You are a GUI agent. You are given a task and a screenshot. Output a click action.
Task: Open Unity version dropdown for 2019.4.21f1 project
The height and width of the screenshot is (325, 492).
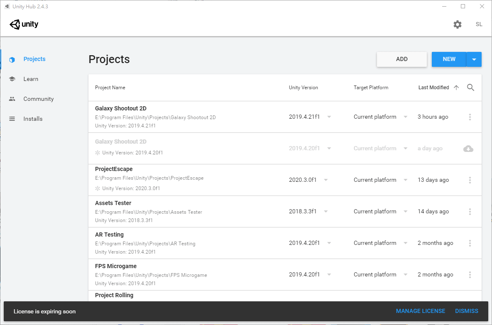(329, 117)
